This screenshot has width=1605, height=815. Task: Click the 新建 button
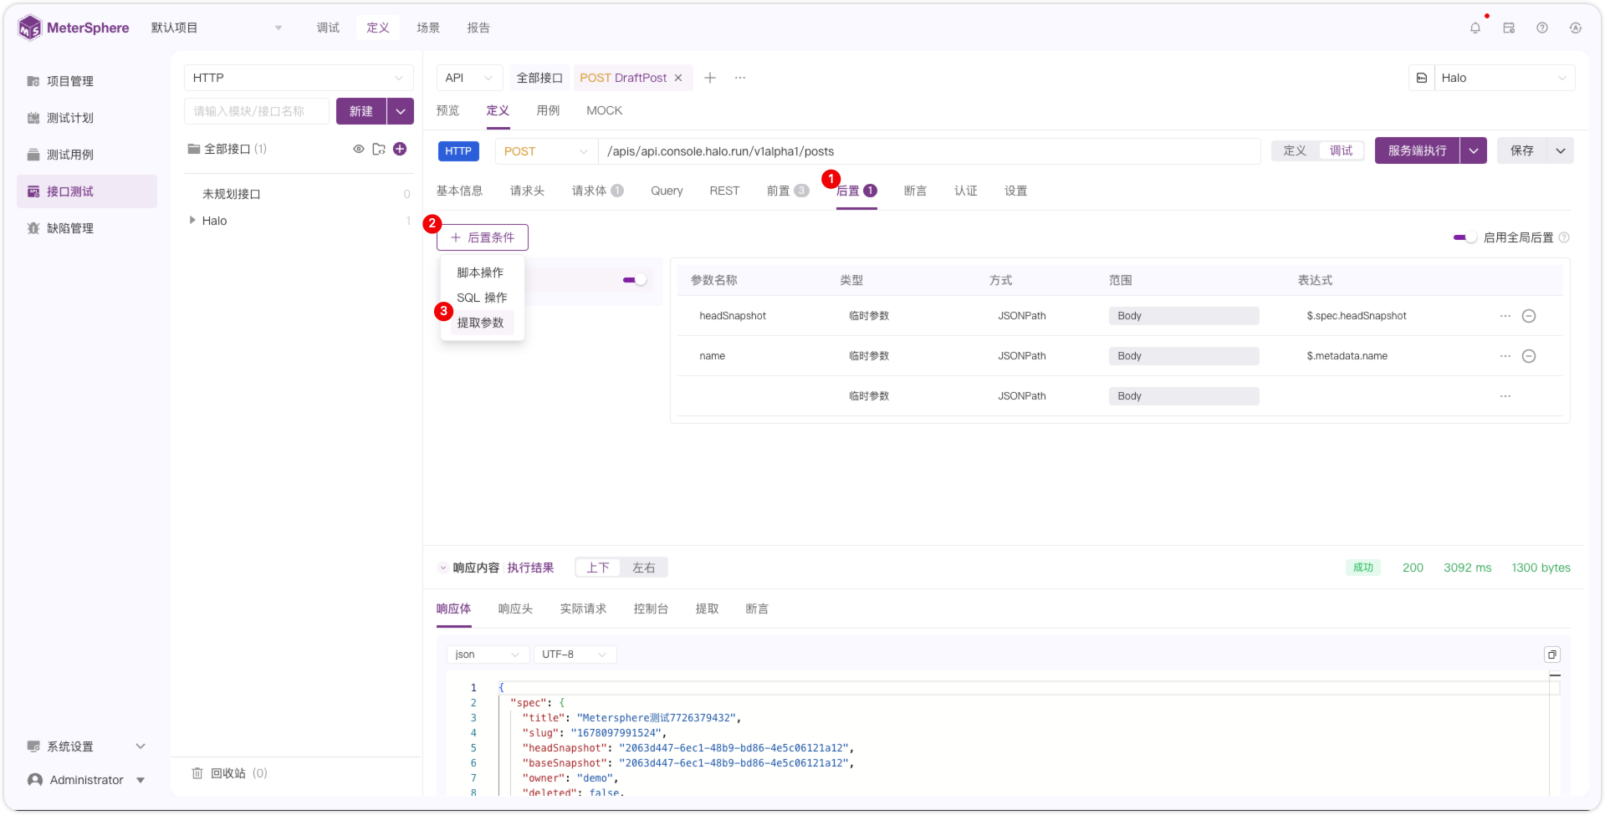pos(361,111)
